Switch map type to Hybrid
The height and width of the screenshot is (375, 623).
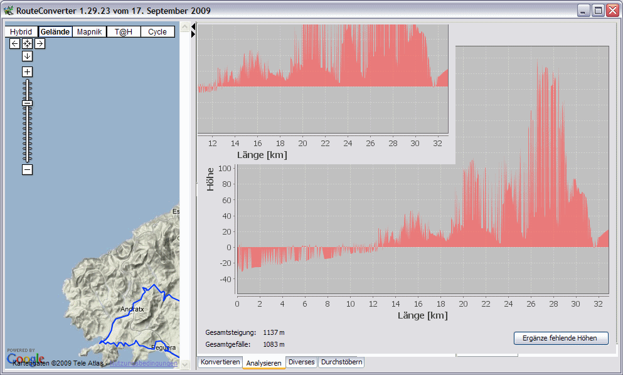(x=21, y=31)
